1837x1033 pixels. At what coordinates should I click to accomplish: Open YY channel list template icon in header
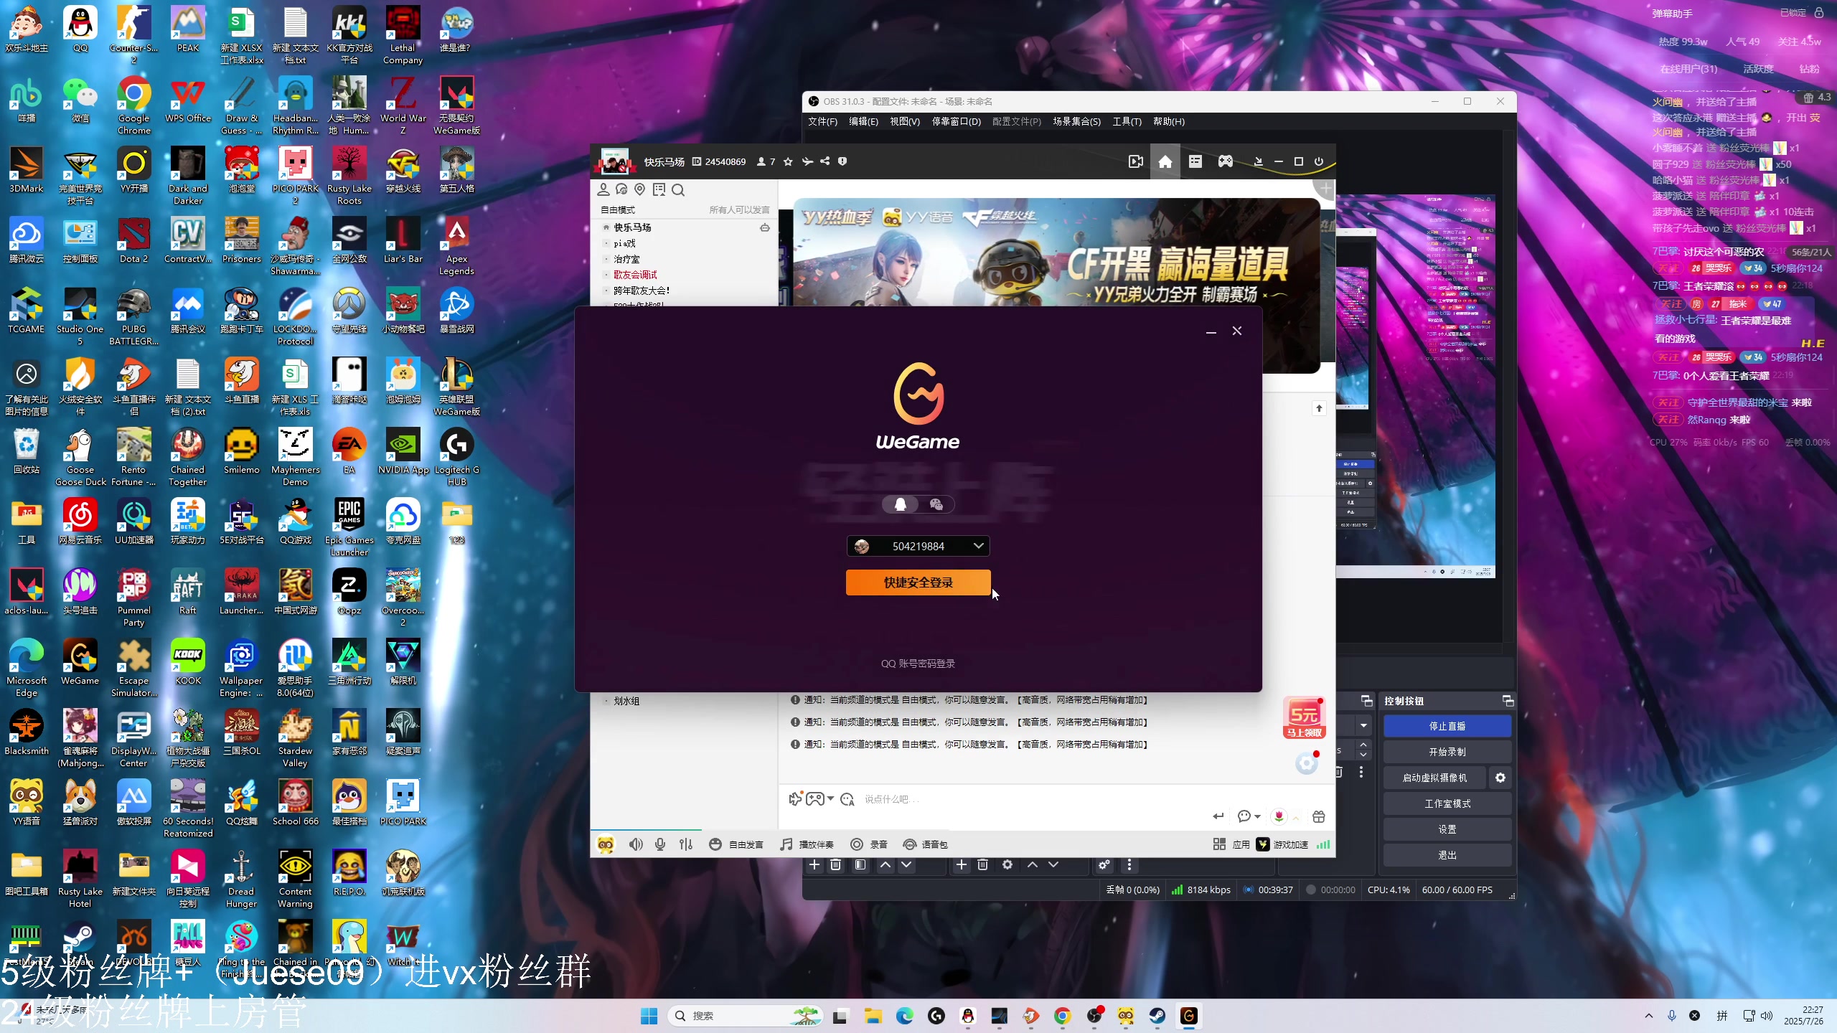pos(1195,161)
